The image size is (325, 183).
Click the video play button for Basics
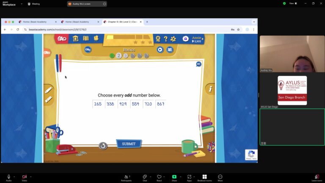160,50
